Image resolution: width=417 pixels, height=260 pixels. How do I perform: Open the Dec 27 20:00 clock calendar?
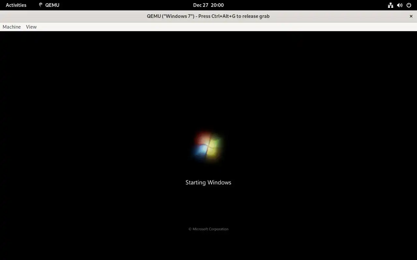point(208,5)
